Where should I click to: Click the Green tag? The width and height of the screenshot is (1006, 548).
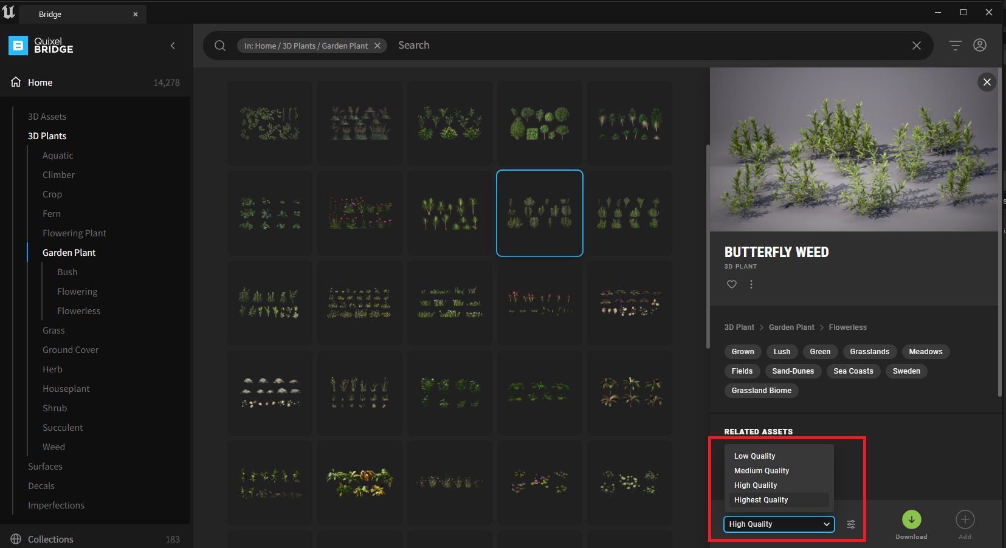(820, 352)
